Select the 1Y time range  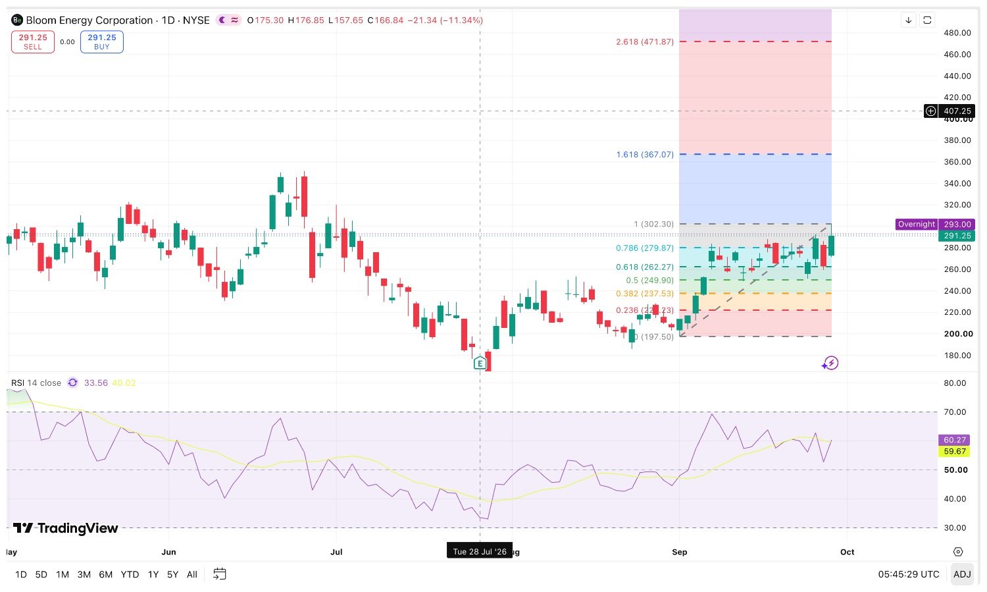pos(153,574)
